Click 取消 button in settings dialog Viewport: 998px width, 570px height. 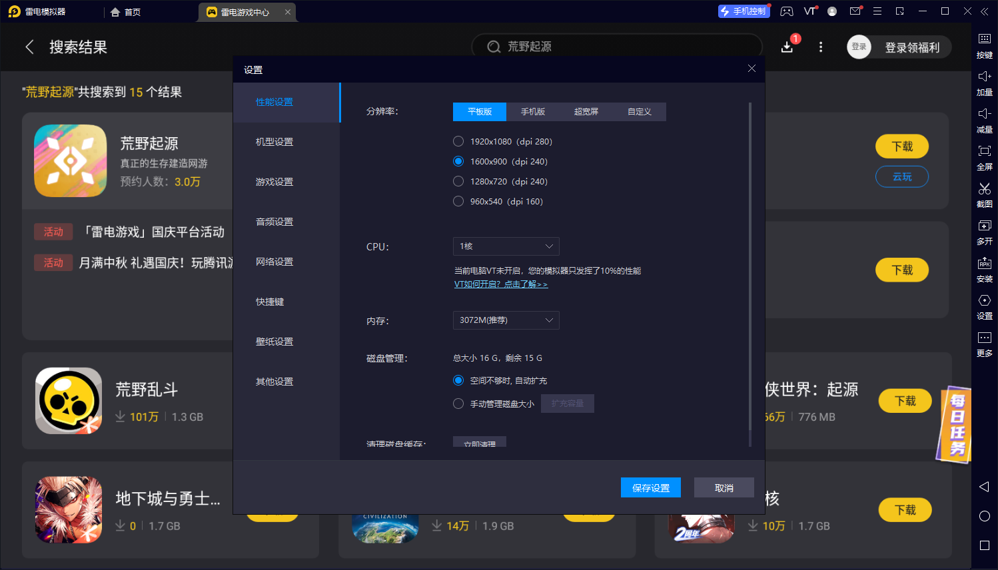point(724,488)
